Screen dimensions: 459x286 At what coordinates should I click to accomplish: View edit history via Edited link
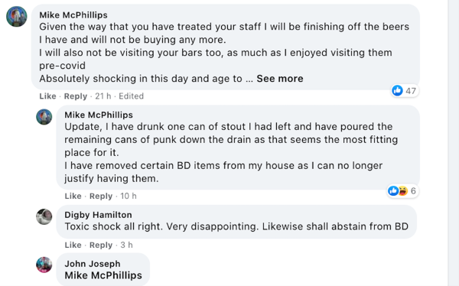point(131,96)
